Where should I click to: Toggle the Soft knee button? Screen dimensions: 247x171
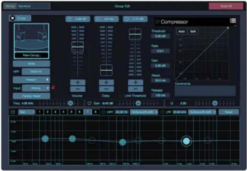click(x=193, y=31)
